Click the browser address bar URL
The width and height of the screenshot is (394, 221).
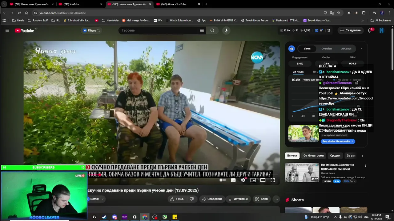[62, 13]
